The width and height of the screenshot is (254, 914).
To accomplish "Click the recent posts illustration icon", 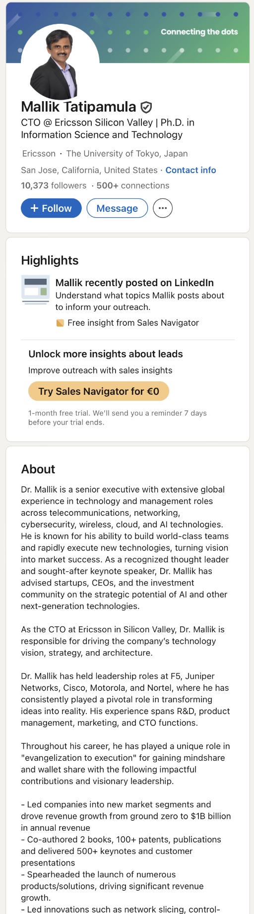I will (x=35, y=290).
